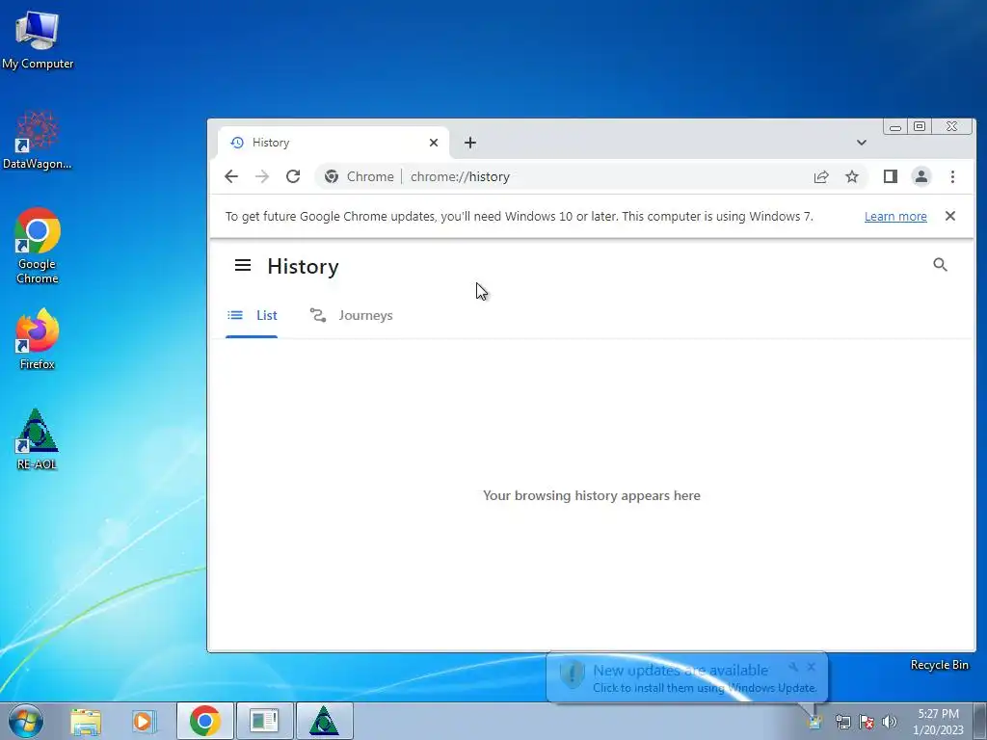Open the Chrome three-dot menu

click(952, 177)
